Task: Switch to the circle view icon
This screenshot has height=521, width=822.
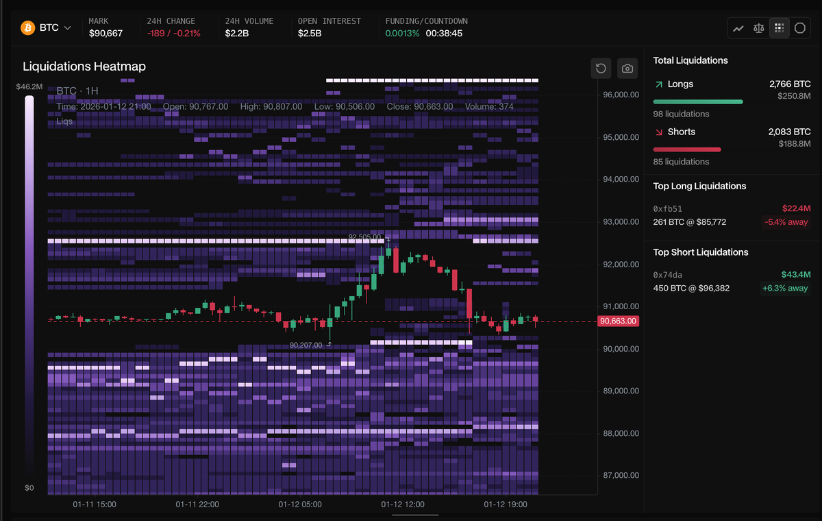Action: 799,28
